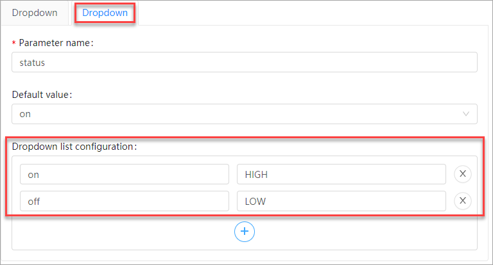Click the text LOW in the second row
The width and height of the screenshot is (493, 265).
pyautogui.click(x=255, y=201)
